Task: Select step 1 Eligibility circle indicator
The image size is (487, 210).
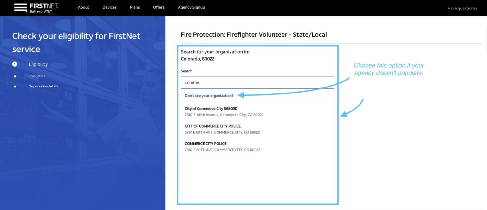Action: [x=15, y=64]
